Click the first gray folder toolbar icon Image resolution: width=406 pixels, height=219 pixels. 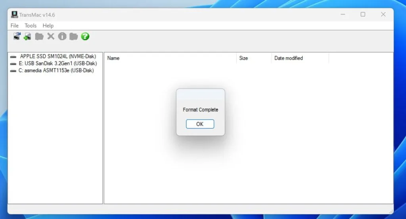39,36
